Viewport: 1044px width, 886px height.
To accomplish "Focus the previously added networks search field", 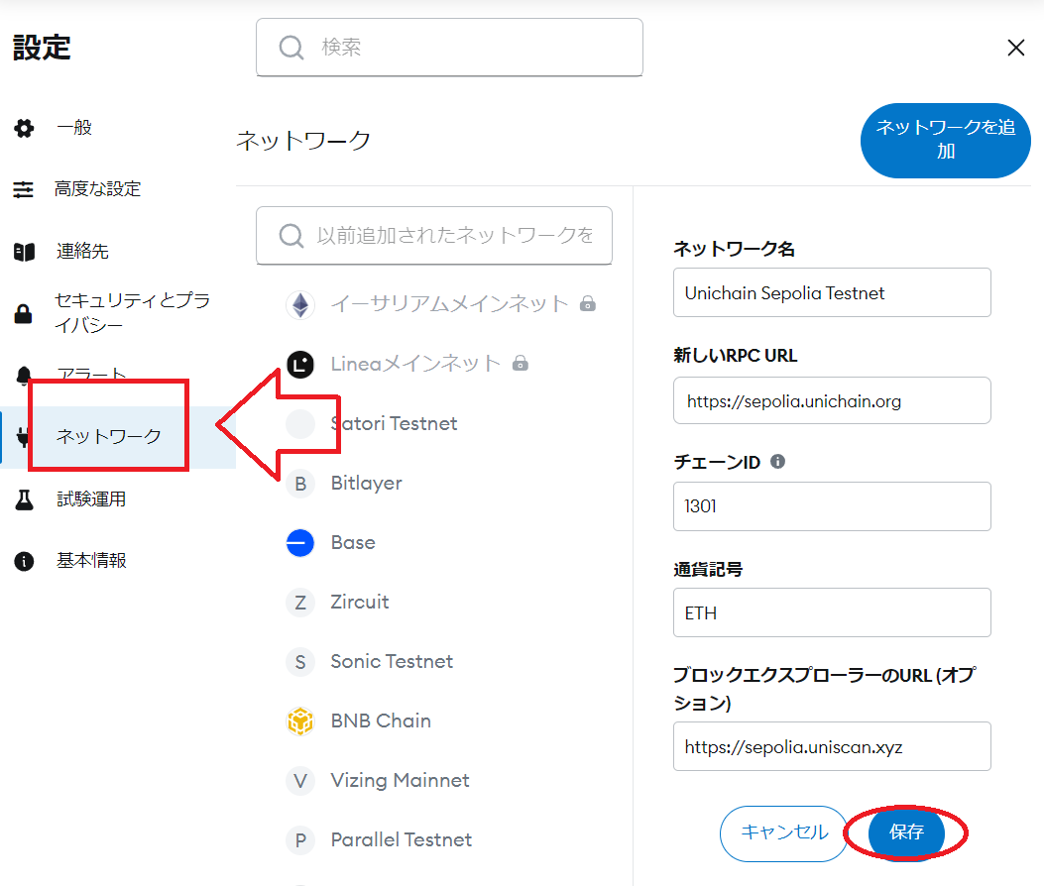I will coord(434,236).
